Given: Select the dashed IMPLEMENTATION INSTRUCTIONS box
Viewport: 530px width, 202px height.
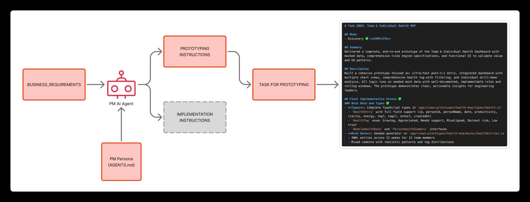Looking at the screenshot, I should [x=195, y=117].
